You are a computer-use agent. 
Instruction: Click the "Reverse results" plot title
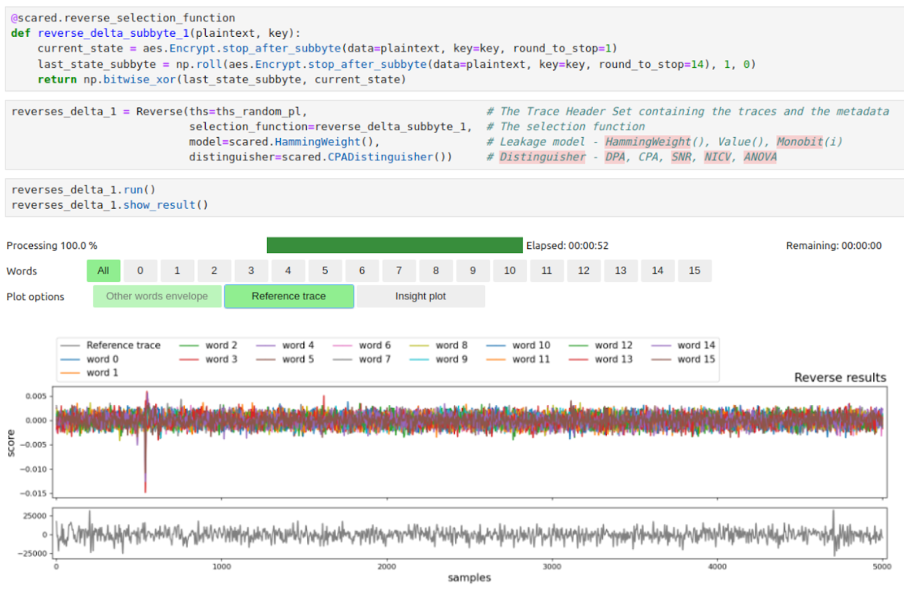(840, 377)
